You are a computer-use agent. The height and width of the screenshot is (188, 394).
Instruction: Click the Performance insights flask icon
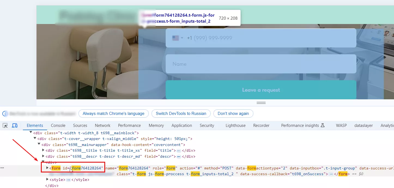(323, 126)
